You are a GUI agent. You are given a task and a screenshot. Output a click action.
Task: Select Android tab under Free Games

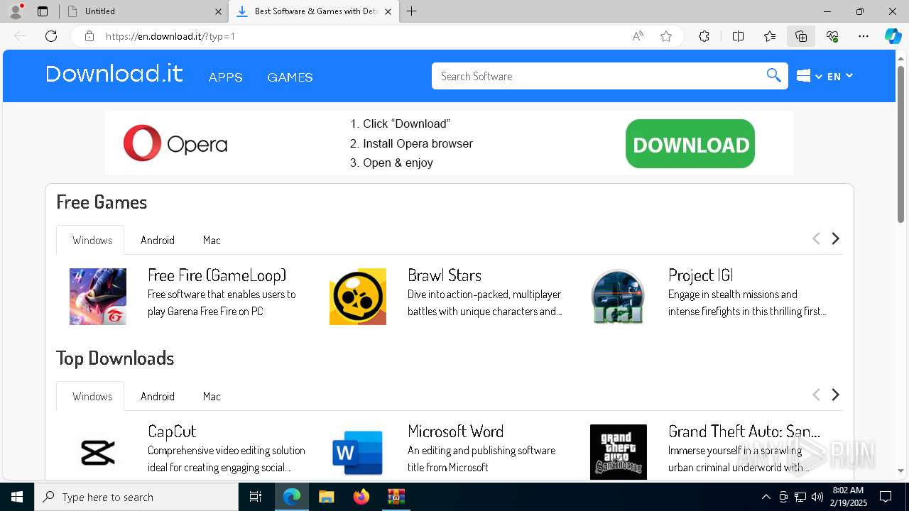[x=158, y=240]
